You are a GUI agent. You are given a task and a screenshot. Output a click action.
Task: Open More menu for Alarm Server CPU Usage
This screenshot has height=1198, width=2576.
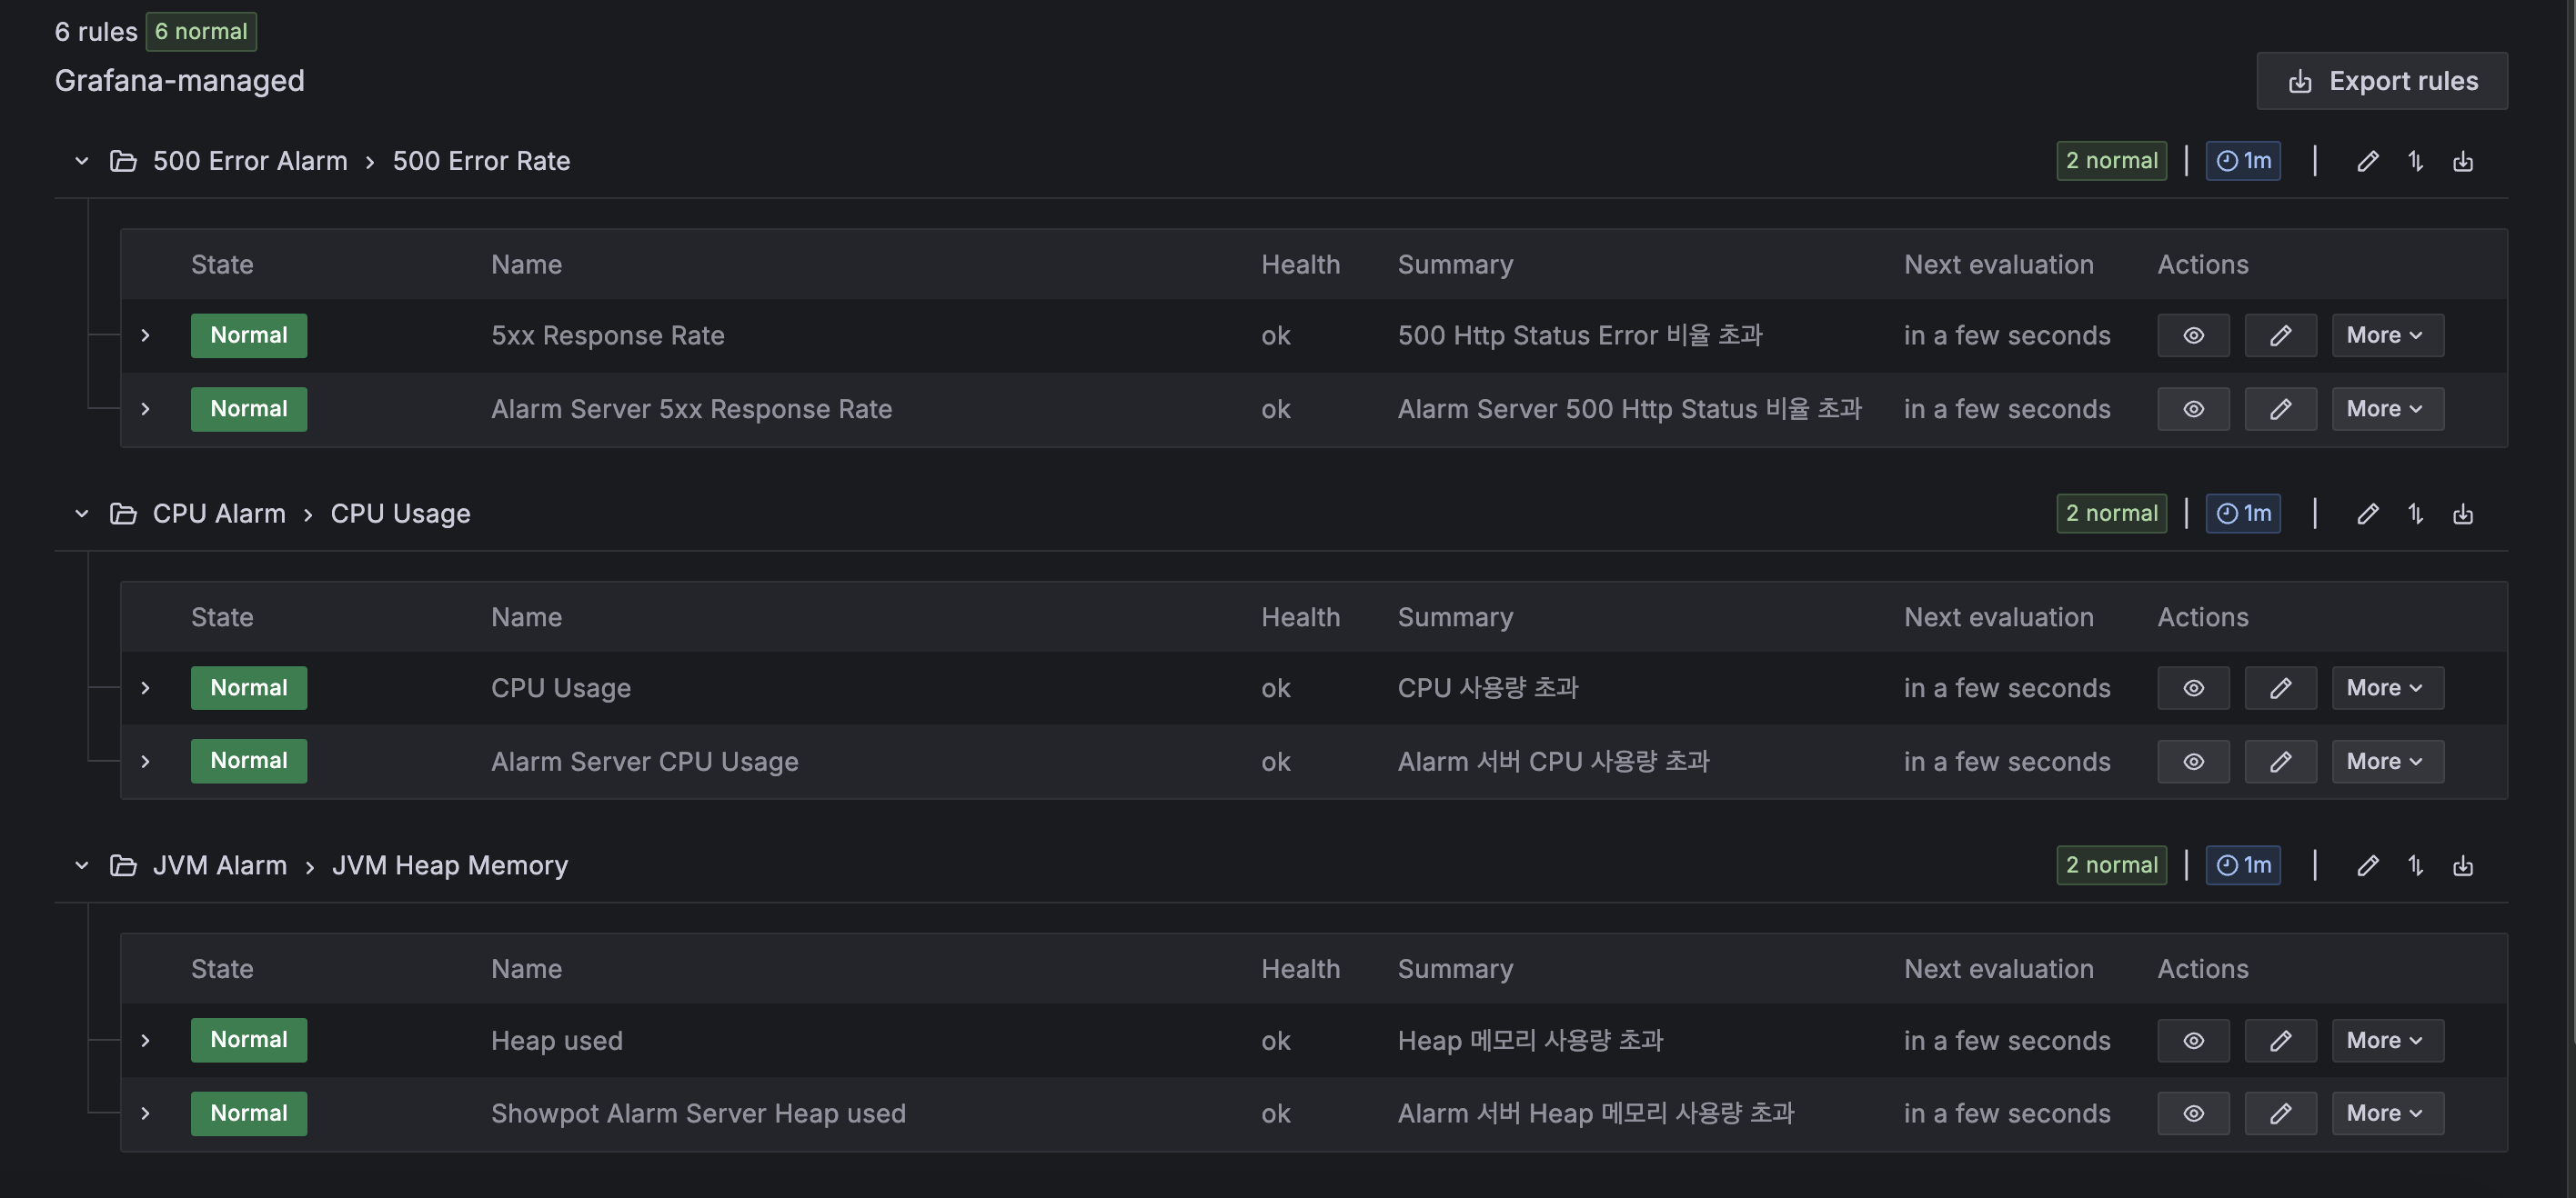click(x=2388, y=762)
